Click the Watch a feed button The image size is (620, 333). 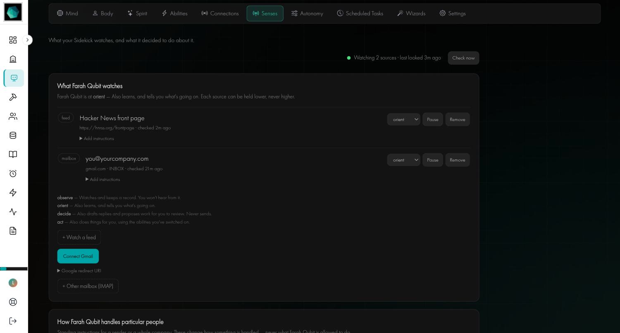pos(79,237)
